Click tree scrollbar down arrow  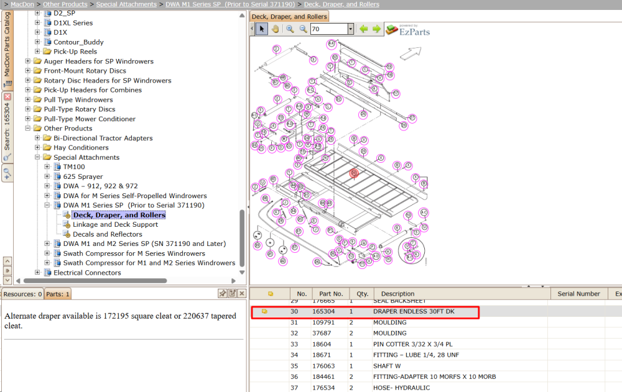click(242, 272)
